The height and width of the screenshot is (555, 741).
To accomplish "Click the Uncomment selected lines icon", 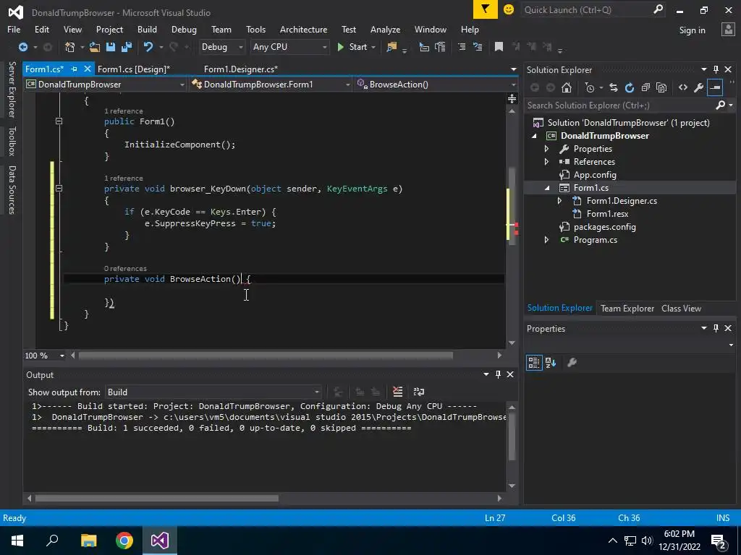I will (x=478, y=47).
